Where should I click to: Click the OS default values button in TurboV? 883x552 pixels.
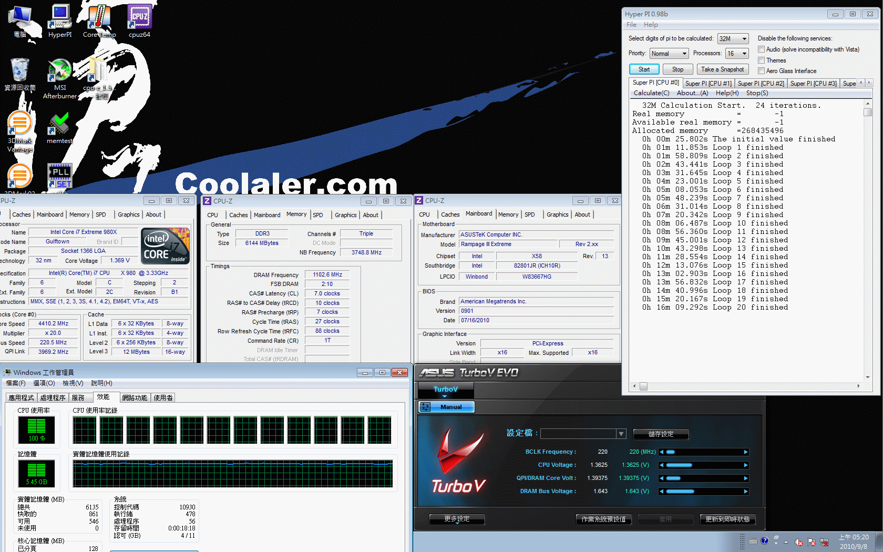coord(603,519)
